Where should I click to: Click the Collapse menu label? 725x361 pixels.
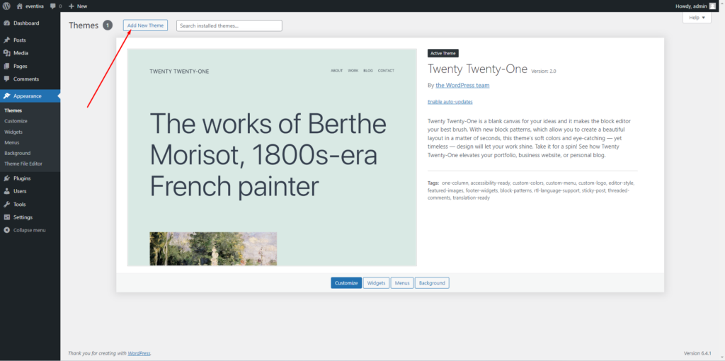30,230
